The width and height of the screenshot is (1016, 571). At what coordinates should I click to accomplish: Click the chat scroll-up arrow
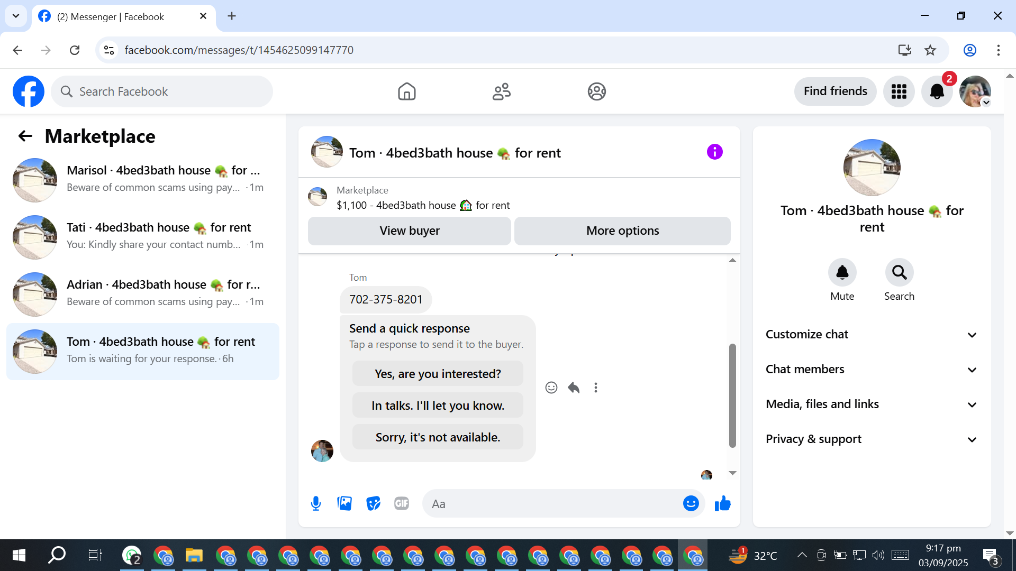(x=732, y=260)
